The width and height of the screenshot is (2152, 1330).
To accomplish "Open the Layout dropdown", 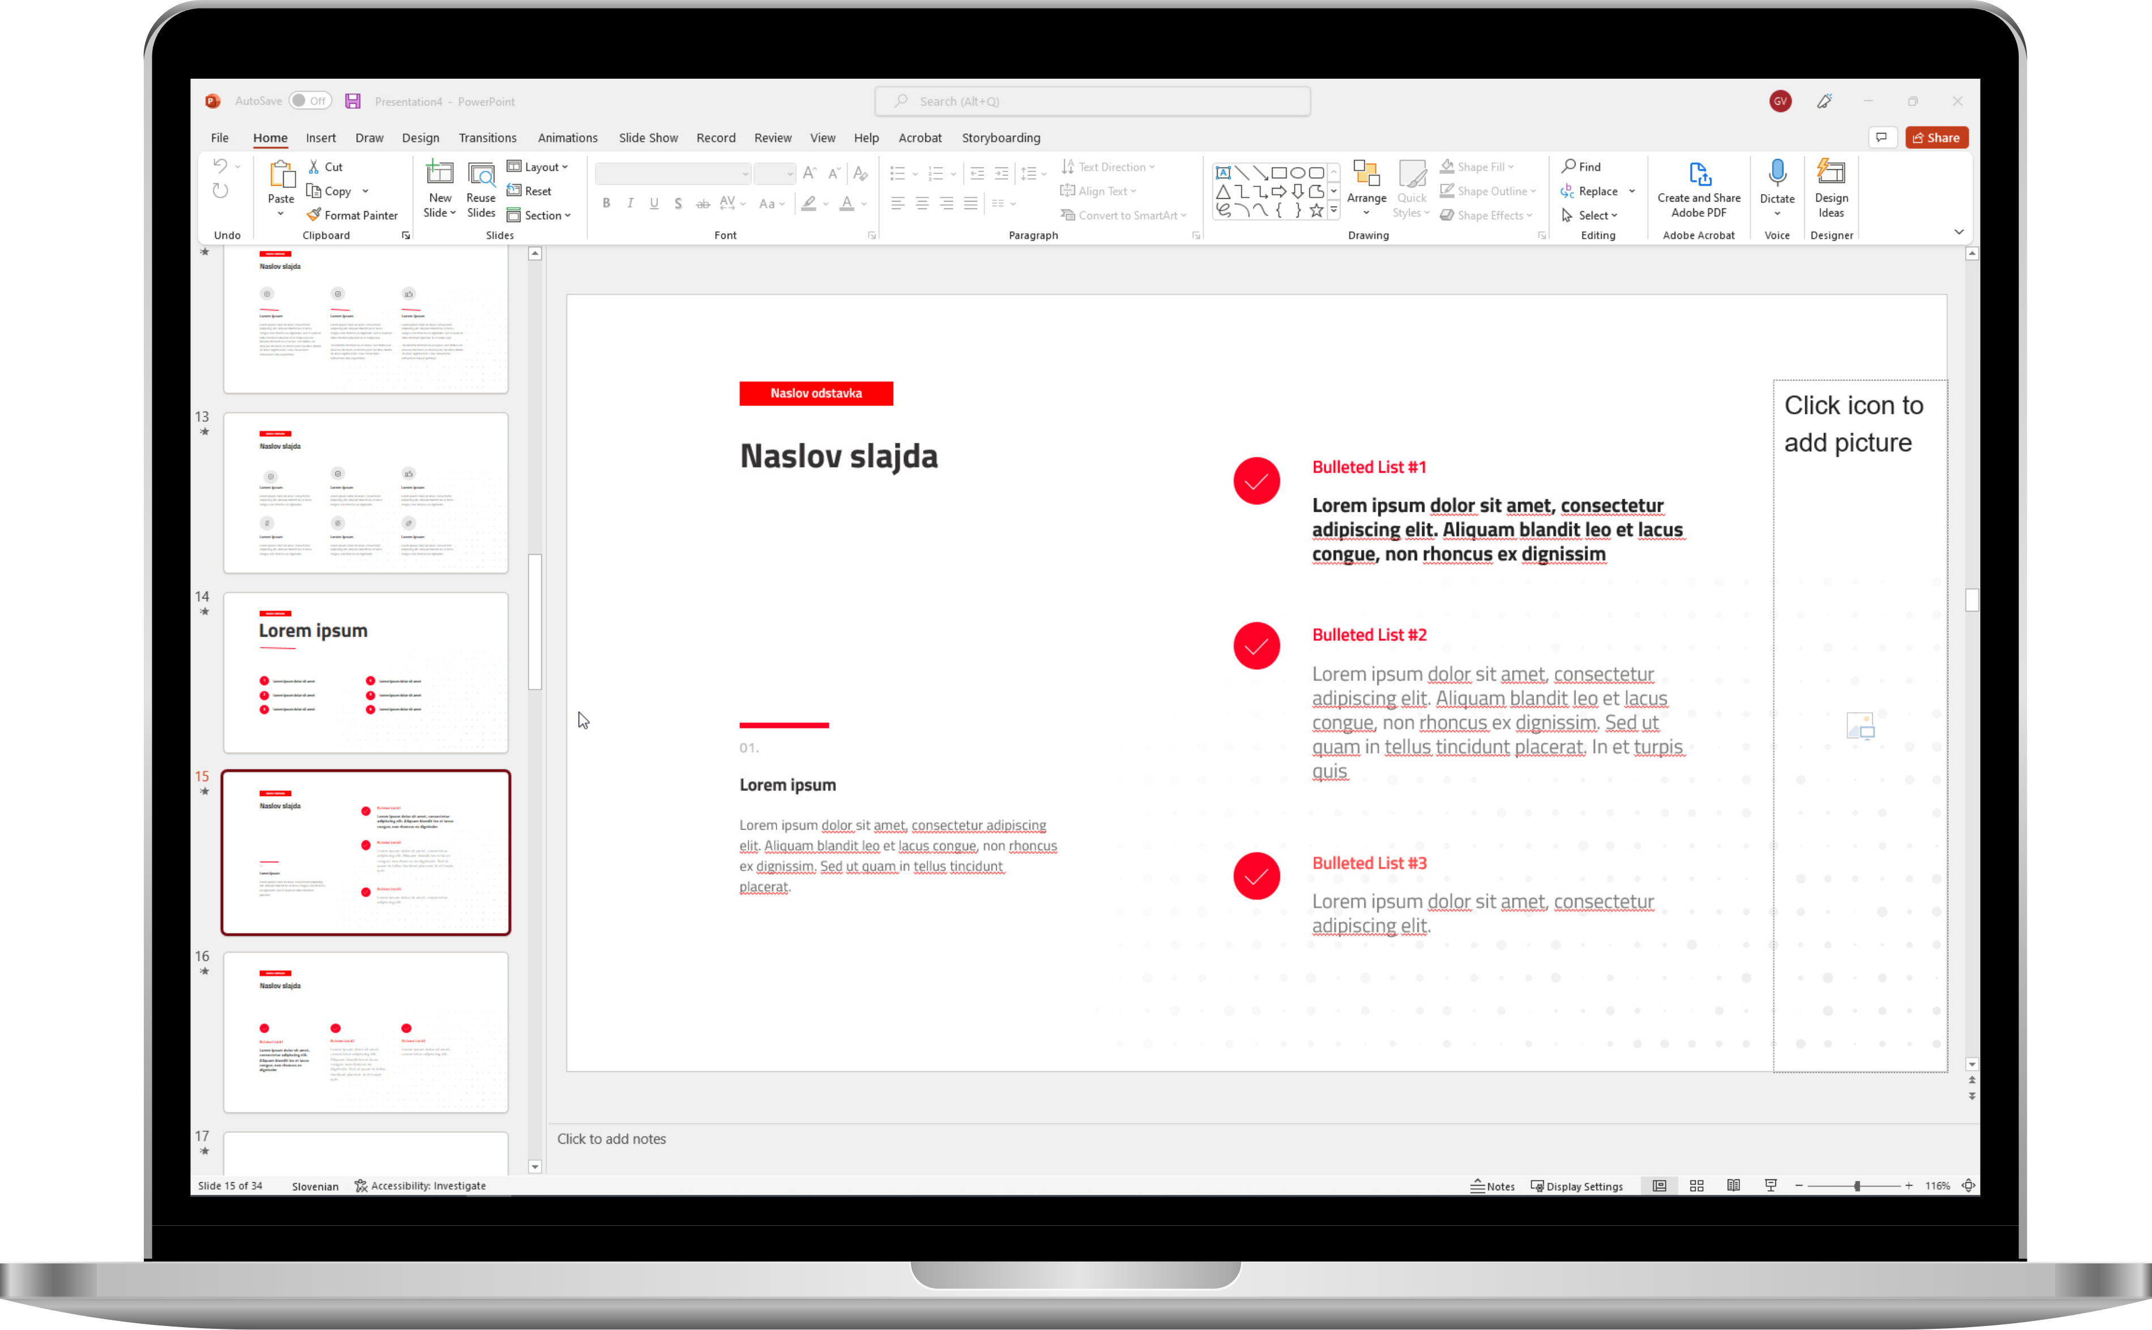I will click(537, 166).
